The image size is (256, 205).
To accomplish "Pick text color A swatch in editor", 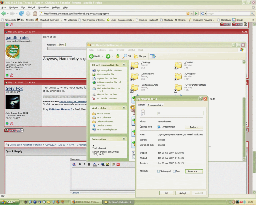I will click(x=95, y=164).
